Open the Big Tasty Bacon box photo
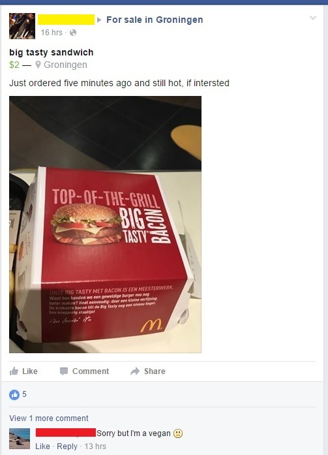Image resolution: width=328 pixels, height=455 pixels. [105, 225]
